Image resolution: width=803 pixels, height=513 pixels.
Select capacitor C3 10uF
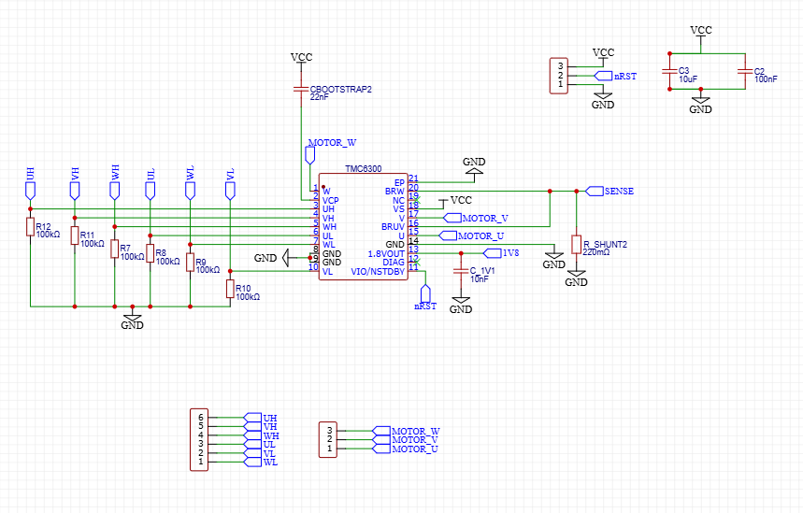point(669,72)
